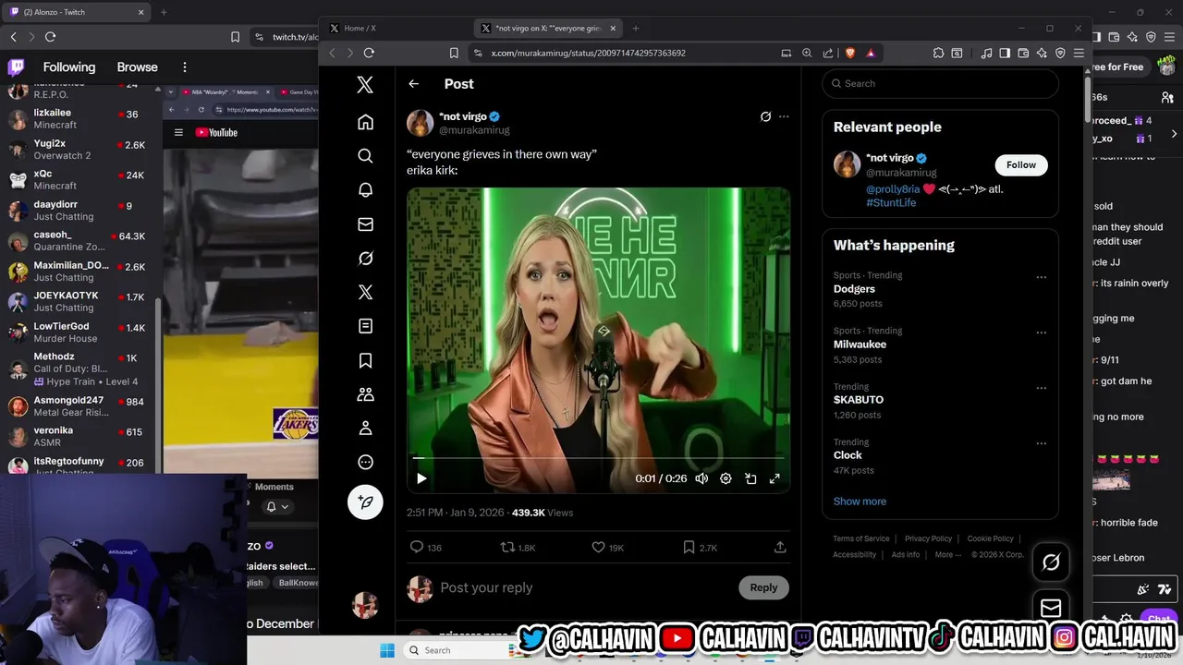Open options for Dodgers trend
Viewport: 1183px width, 665px height.
click(1041, 277)
